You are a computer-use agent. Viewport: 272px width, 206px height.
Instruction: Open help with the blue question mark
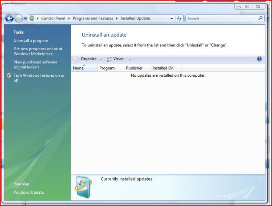tap(259, 59)
